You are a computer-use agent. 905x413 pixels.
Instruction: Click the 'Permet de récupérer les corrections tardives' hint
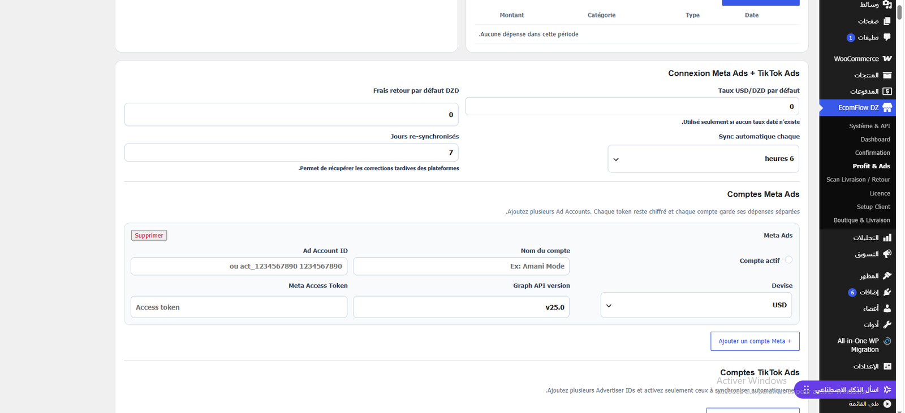click(x=379, y=168)
